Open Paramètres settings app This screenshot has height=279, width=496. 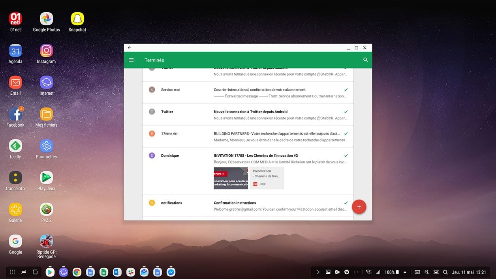(x=46, y=149)
